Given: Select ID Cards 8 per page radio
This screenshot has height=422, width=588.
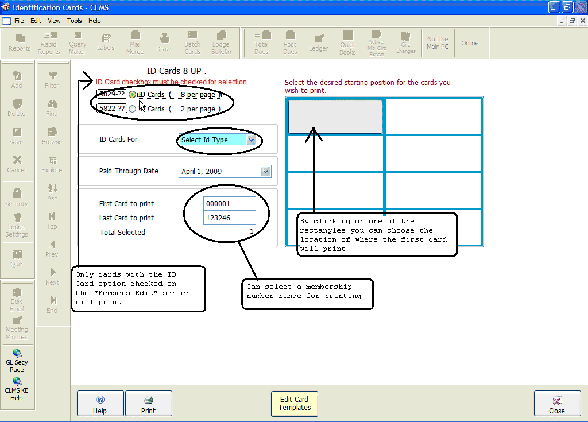Looking at the screenshot, I should tap(133, 95).
